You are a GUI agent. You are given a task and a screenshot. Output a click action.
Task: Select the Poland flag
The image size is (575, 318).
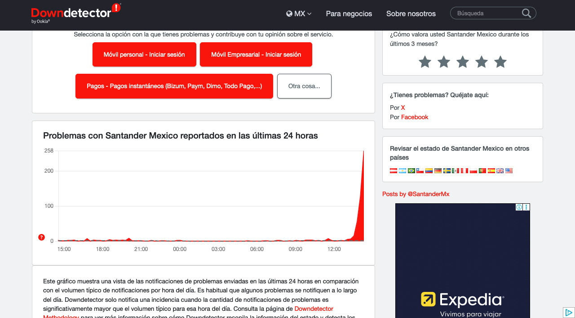point(473,170)
